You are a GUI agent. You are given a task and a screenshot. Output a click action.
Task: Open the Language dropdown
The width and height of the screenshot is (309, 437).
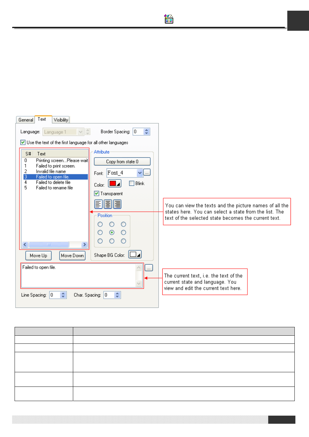[x=81, y=132]
